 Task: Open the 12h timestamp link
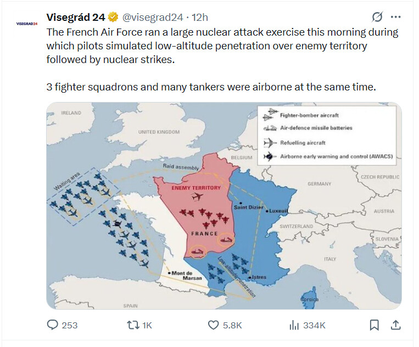200,18
